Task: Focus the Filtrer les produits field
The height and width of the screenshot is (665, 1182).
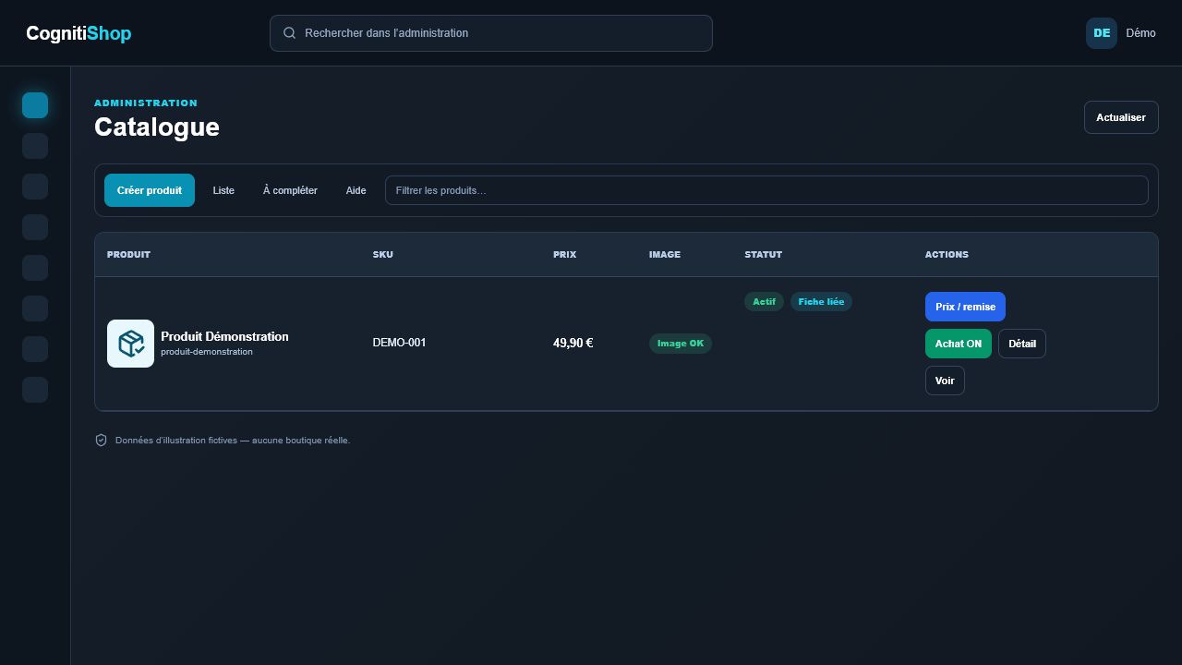Action: [x=766, y=190]
